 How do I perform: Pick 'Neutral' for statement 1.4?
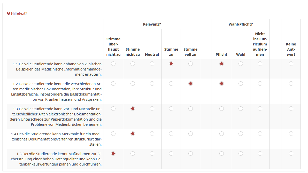[x=152, y=134]
